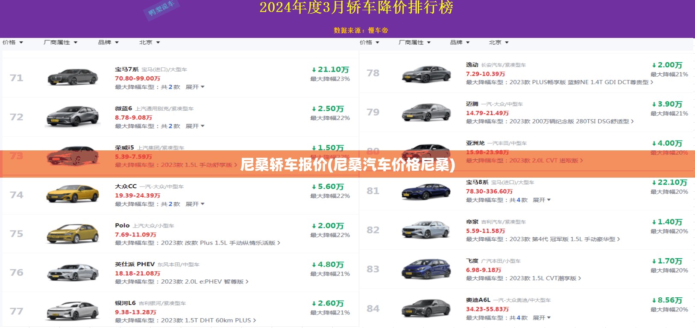Open 迈腾 200万辆纪念版 280TSI trim link
Viewport: 695px width, 328px height.
click(572, 121)
